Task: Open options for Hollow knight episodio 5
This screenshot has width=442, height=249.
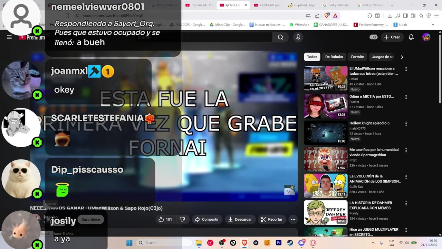Action: click(x=406, y=124)
